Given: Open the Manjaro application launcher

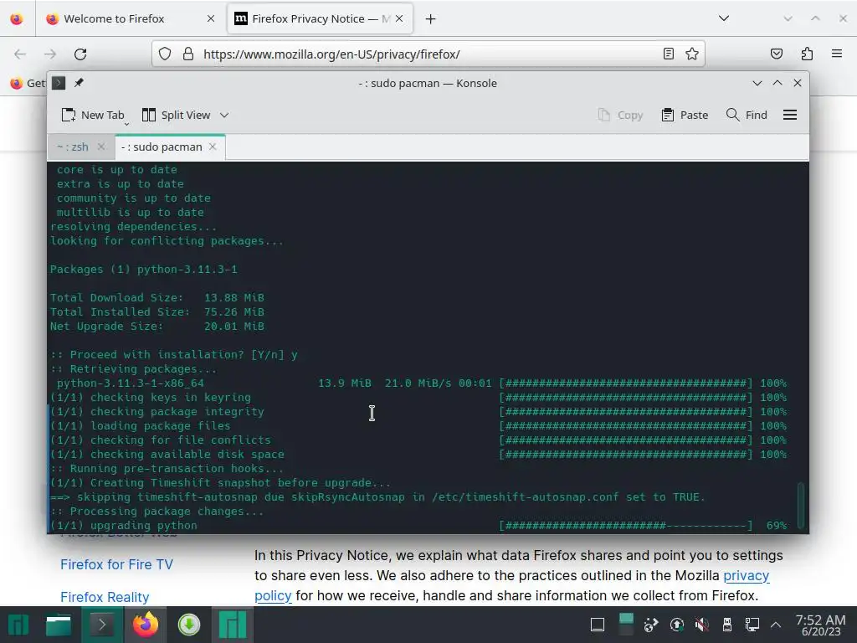Looking at the screenshot, I should [18, 625].
